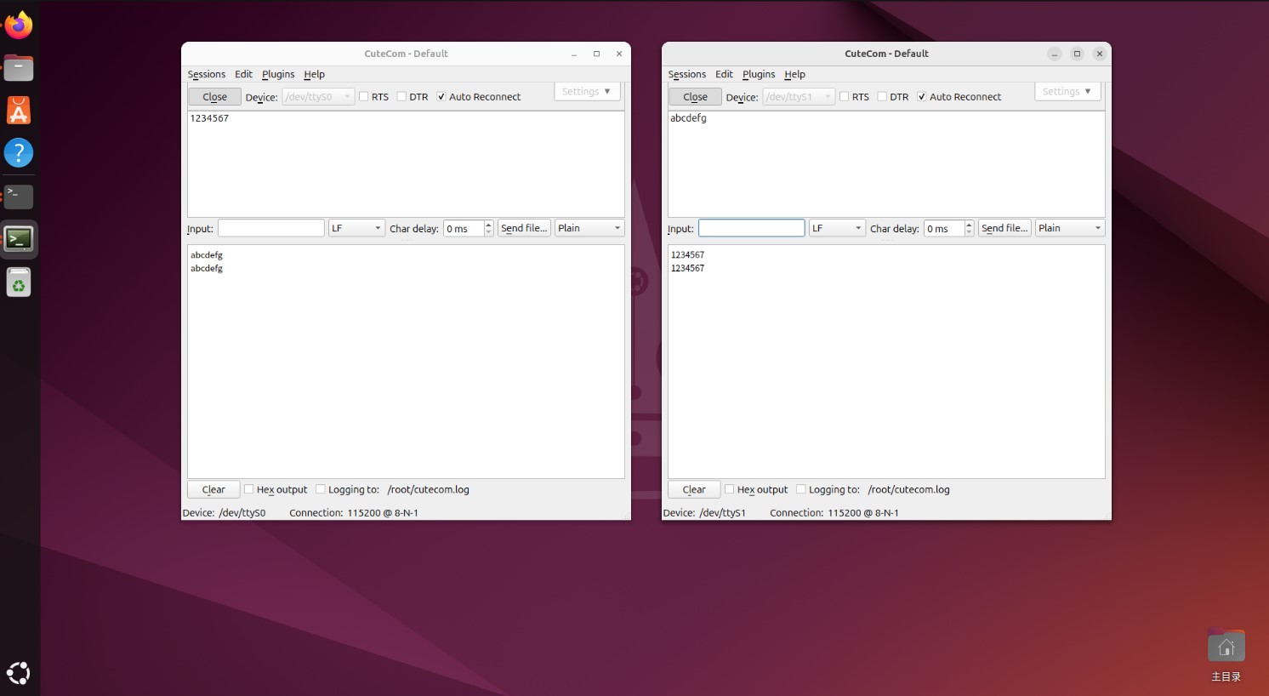Open the /dev/ttyS1 device dropdown
Viewport: 1269px width, 696px height.
[799, 97]
